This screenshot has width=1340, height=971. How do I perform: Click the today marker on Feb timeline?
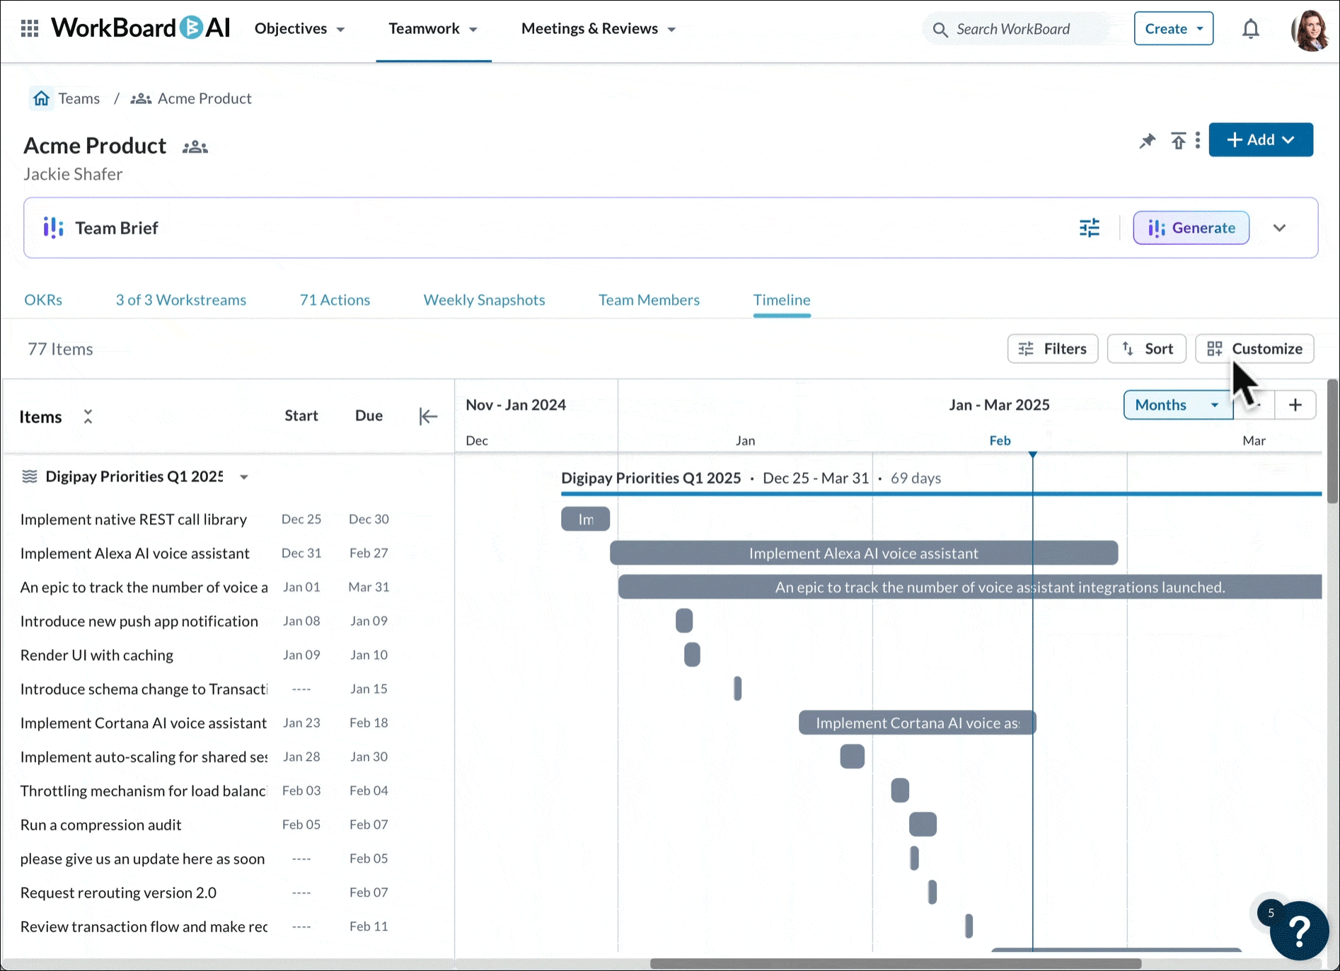[x=1032, y=454]
